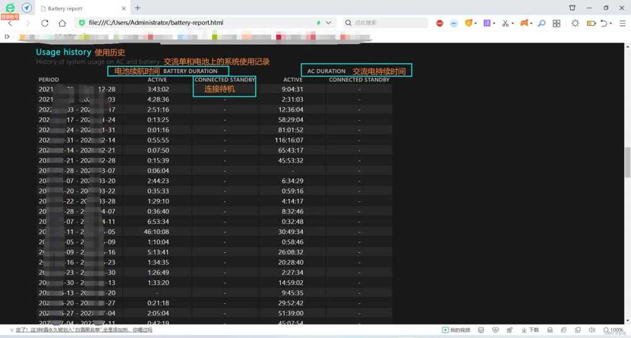Open a new browser tab

(138, 8)
